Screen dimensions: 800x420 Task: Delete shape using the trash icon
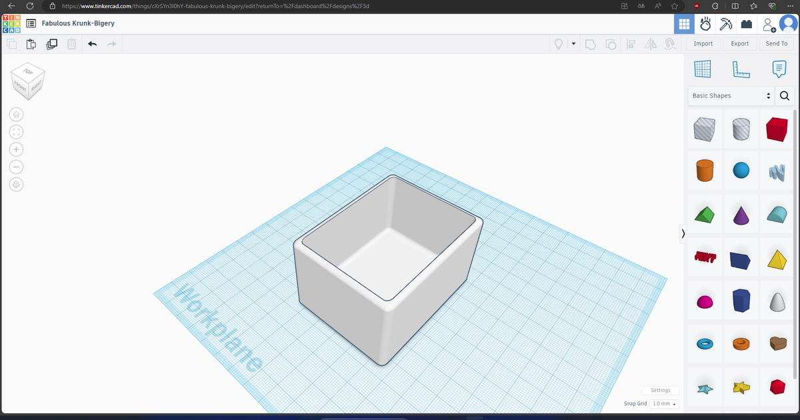71,43
